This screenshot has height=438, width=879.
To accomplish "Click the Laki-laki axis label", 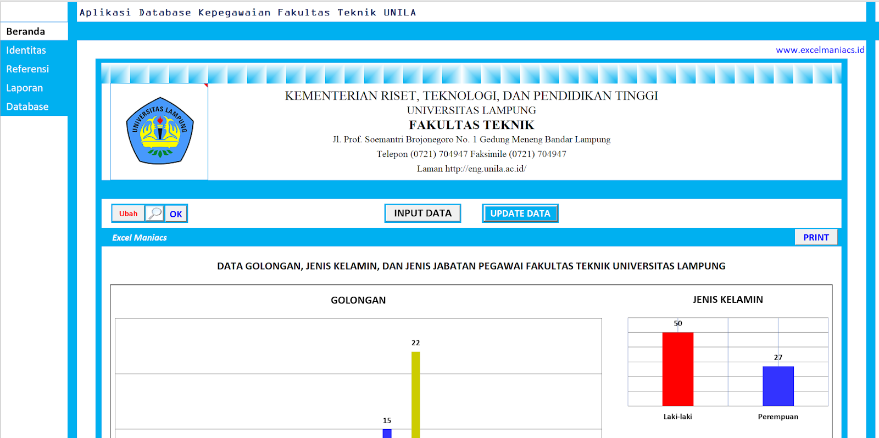I will (677, 417).
